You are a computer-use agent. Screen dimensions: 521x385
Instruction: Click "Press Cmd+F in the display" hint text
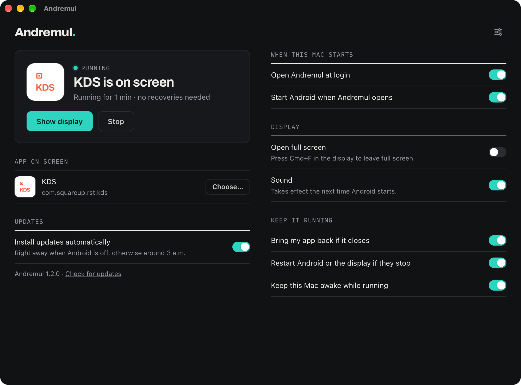click(343, 158)
